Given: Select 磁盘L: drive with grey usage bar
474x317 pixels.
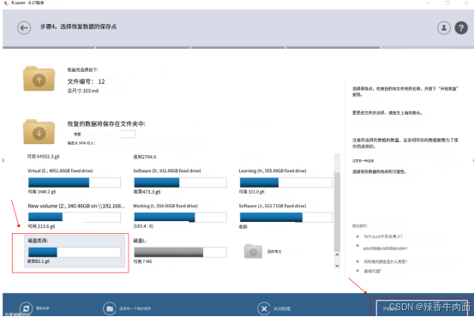Looking at the screenshot, I should click(180, 251).
